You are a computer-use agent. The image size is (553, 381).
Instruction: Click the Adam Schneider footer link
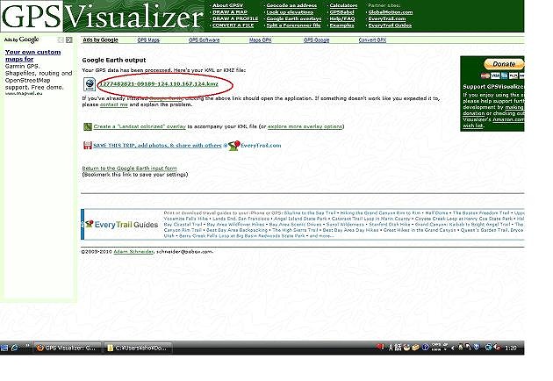click(133, 252)
